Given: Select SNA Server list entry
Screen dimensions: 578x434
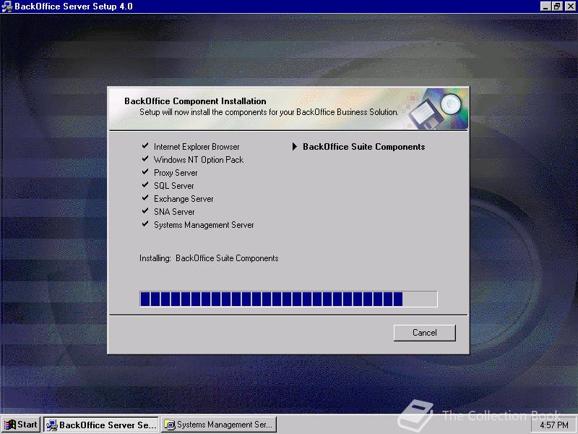Looking at the screenshot, I should tap(174, 212).
